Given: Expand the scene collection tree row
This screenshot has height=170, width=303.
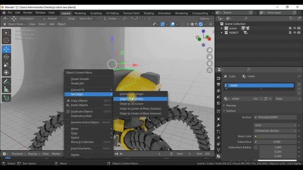Looking at the screenshot, I should [x=222, y=28].
